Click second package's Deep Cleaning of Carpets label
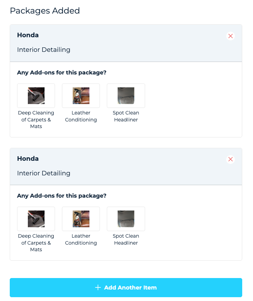Viewport: 253px width, 301px height. [x=36, y=243]
